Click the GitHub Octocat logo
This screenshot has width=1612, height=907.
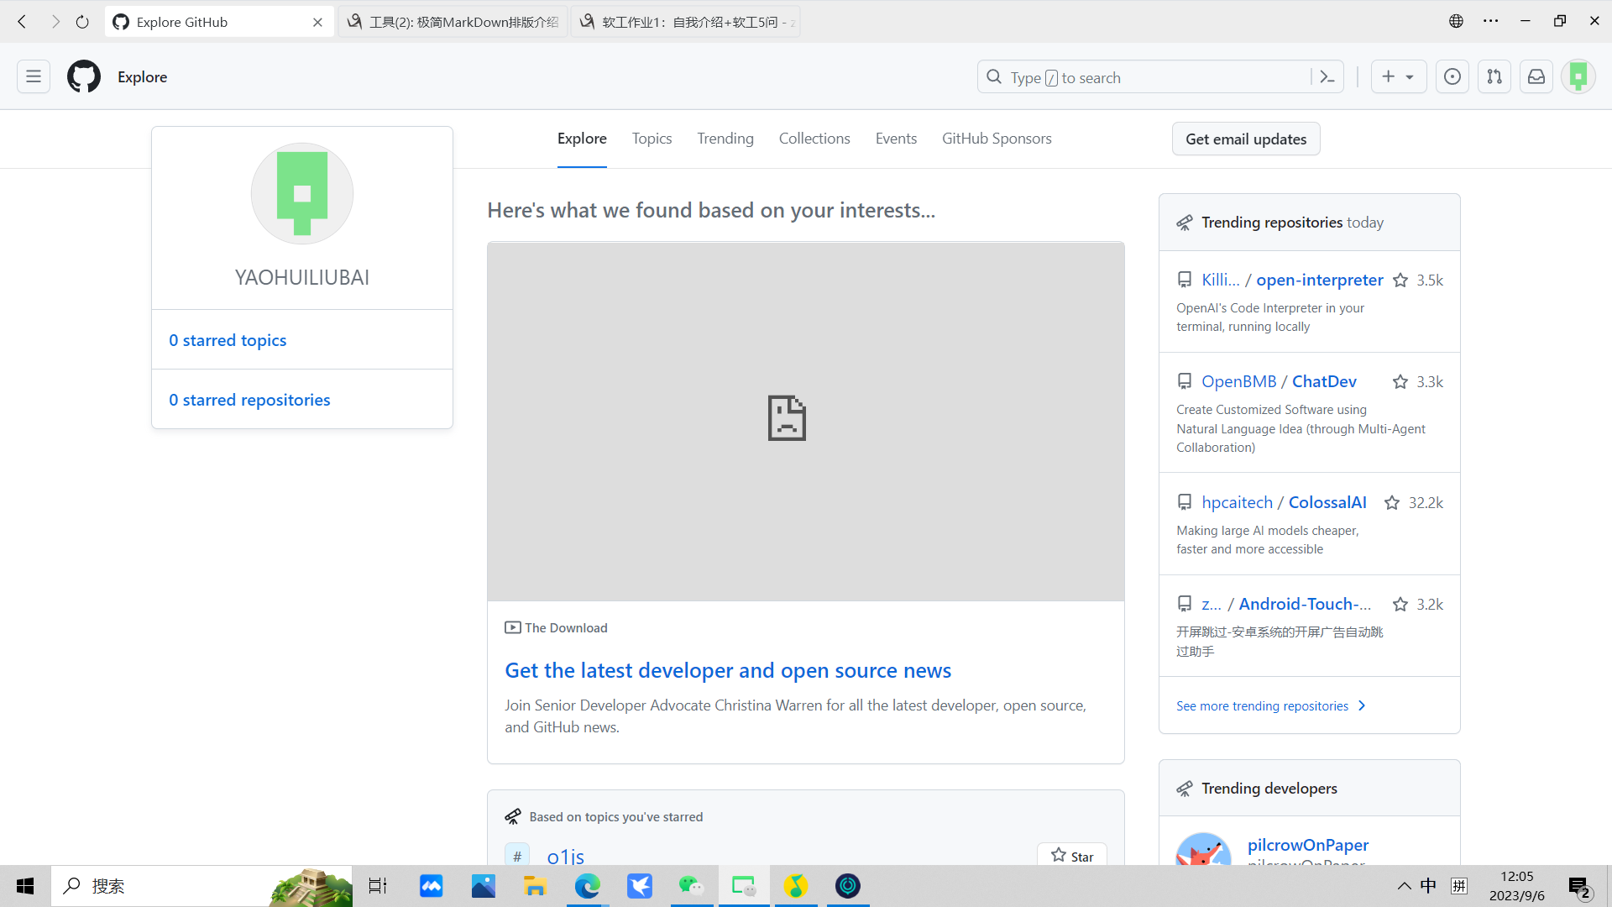point(84,76)
